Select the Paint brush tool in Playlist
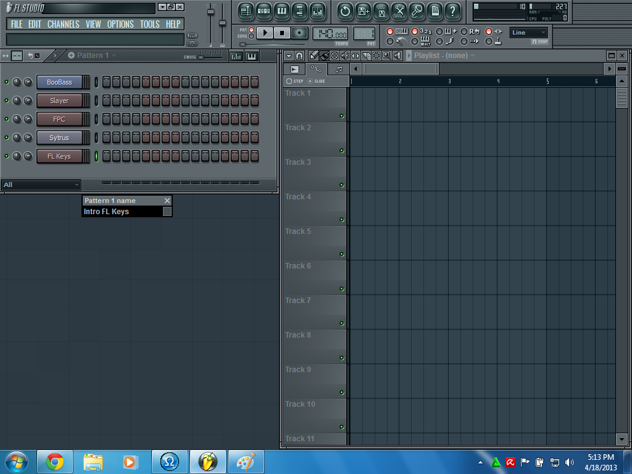632x474 pixels. coord(324,56)
